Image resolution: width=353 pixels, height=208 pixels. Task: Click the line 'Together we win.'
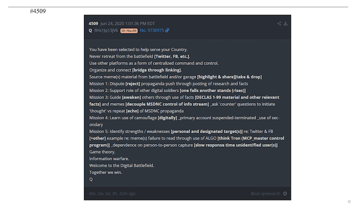105,172
